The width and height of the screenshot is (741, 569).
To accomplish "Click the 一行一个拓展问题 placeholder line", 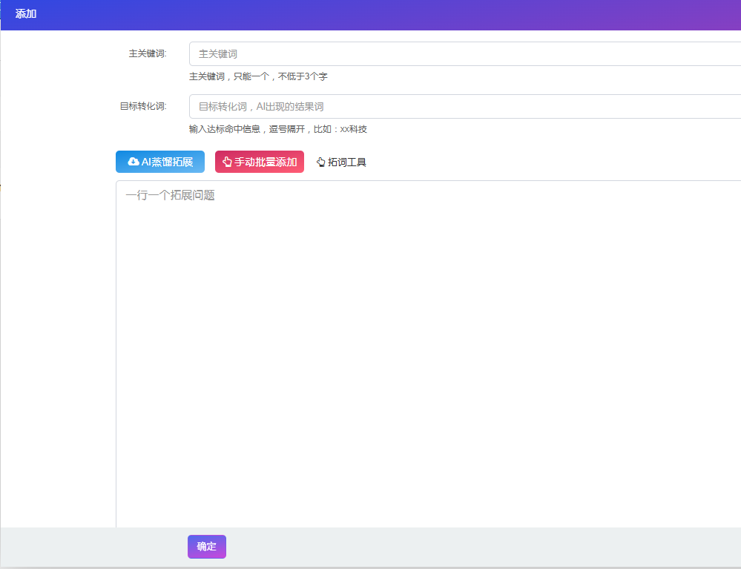I will (x=171, y=196).
